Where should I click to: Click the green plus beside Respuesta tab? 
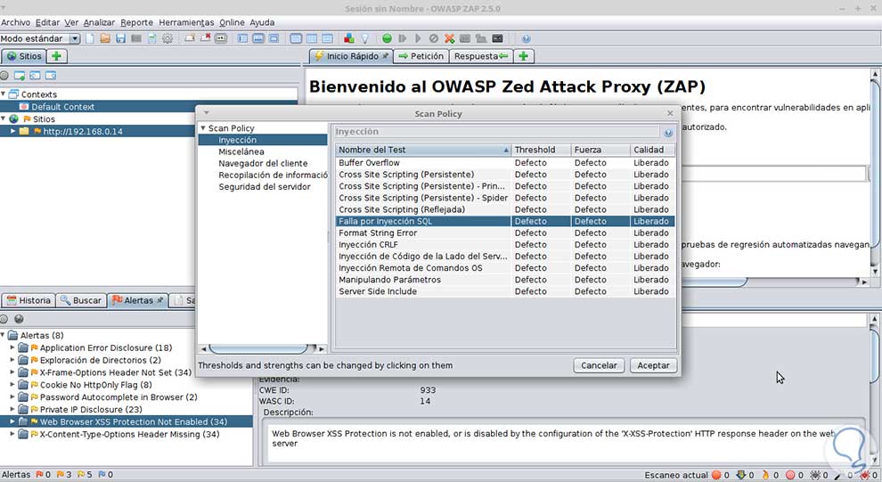[x=524, y=56]
